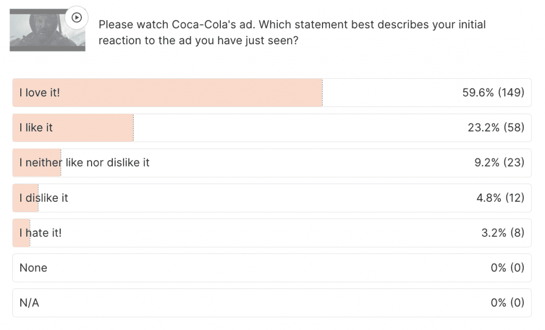Click the end of the 23.2% filled bar

click(132, 128)
